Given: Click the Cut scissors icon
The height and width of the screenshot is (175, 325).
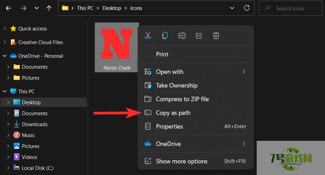Looking at the screenshot, I should (148, 36).
